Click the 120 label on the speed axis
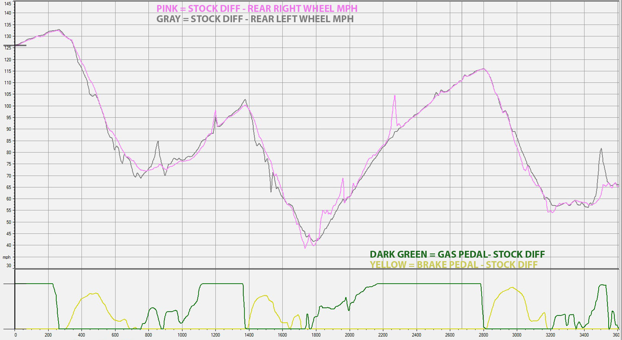This screenshot has width=622, height=340. 8,60
